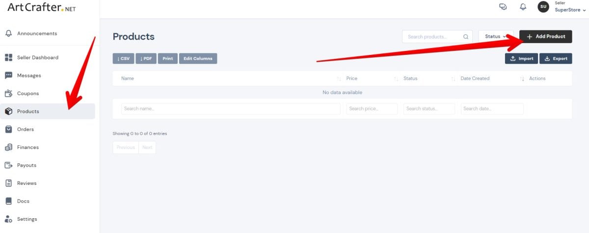This screenshot has width=589, height=233.
Task: Click the Products box icon in sidebar
Action: coord(8,111)
